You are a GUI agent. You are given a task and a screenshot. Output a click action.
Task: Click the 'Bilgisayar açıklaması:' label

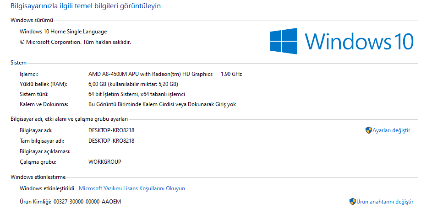(45, 152)
